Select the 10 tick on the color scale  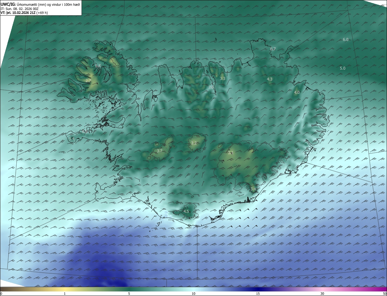coord(193,294)
